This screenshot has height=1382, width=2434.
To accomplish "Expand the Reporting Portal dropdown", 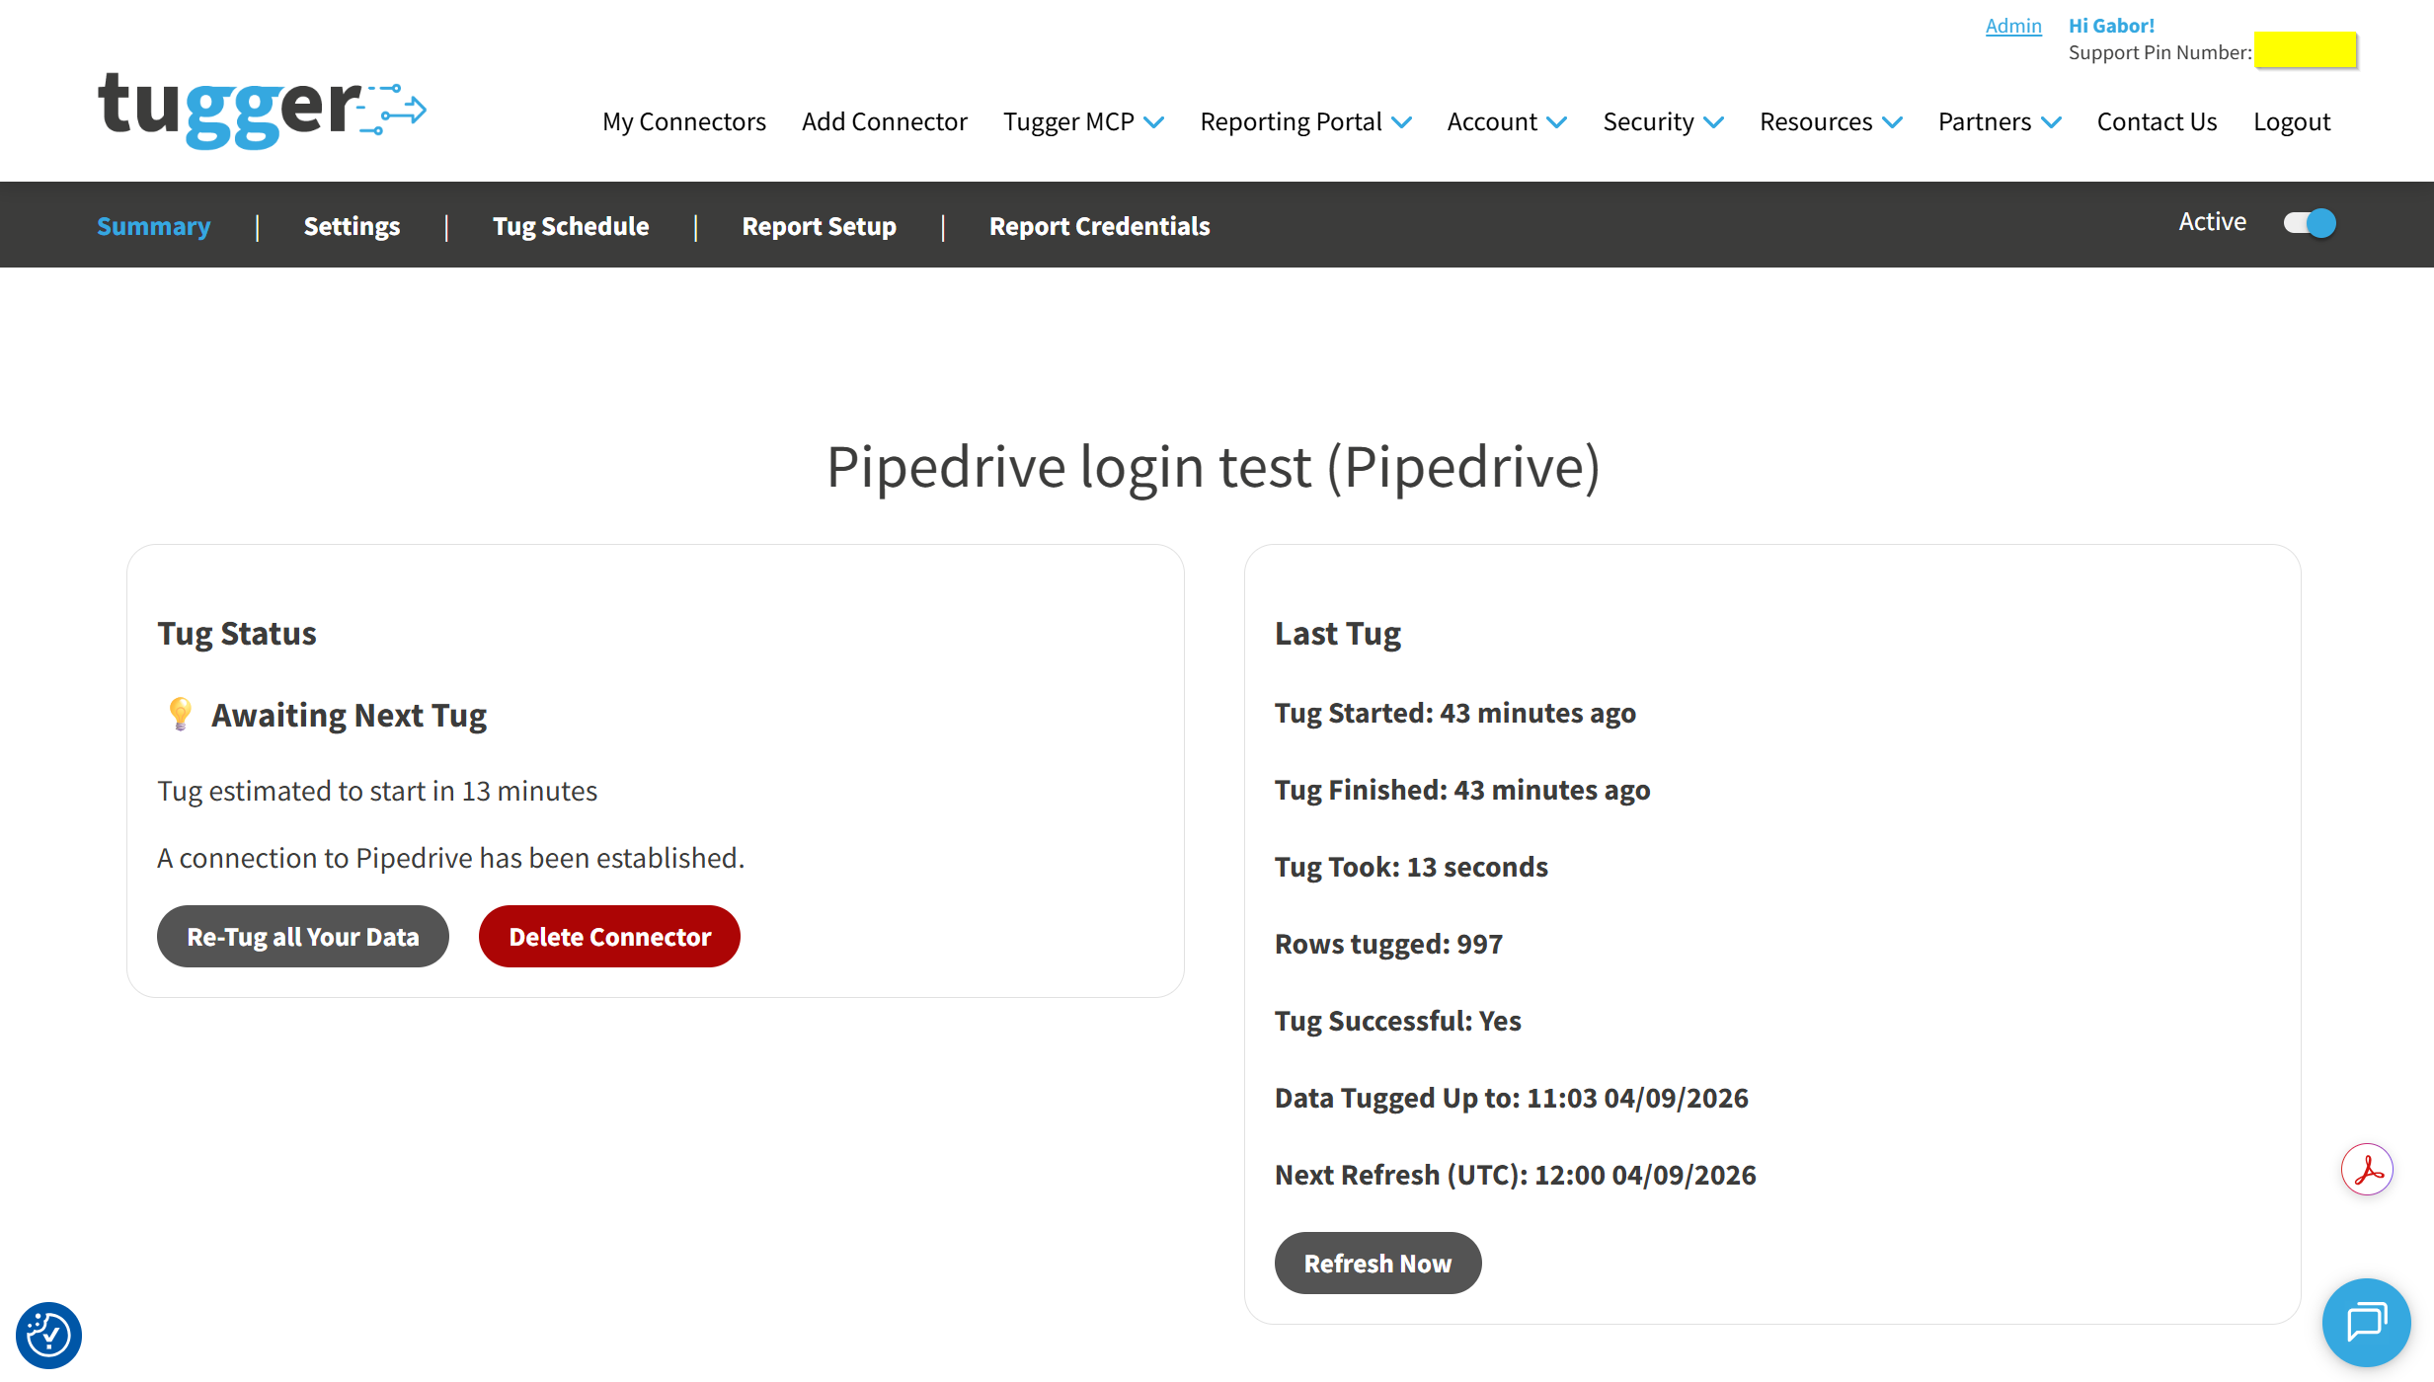I will [x=1305, y=121].
